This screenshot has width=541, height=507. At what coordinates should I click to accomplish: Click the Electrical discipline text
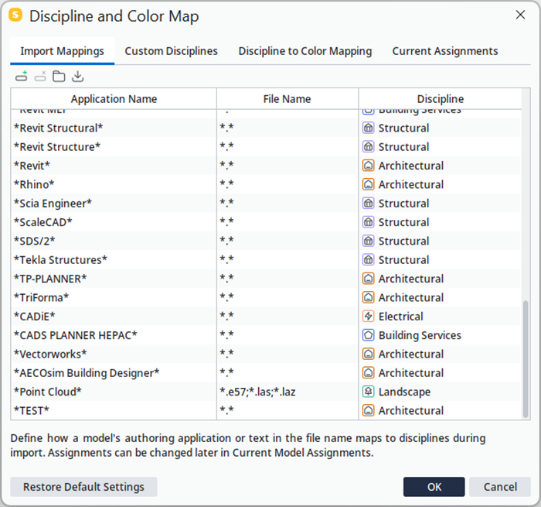pyautogui.click(x=400, y=317)
